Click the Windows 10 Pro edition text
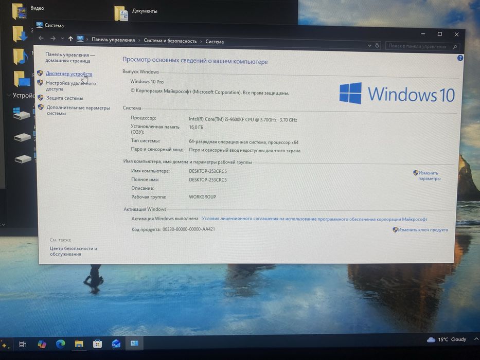The height and width of the screenshot is (360, 480). coord(147,81)
